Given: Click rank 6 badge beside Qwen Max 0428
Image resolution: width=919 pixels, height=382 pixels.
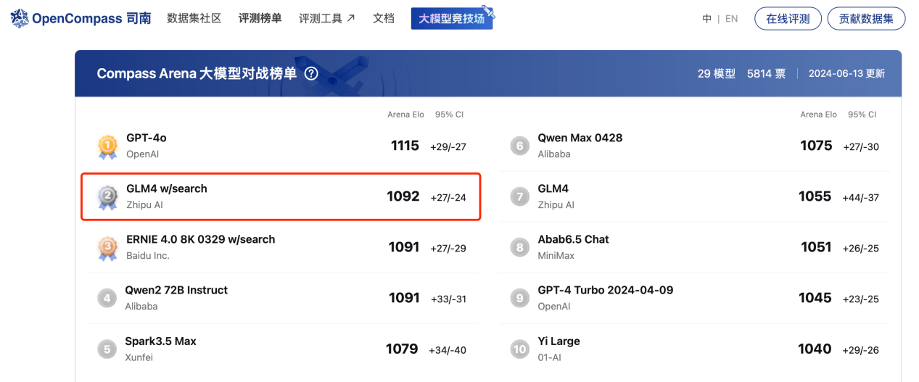Looking at the screenshot, I should coord(519,146).
